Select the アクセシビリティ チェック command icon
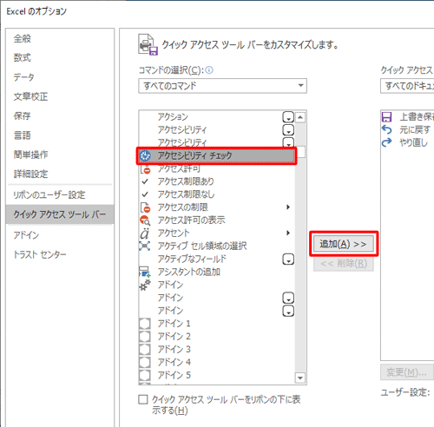 (x=145, y=155)
